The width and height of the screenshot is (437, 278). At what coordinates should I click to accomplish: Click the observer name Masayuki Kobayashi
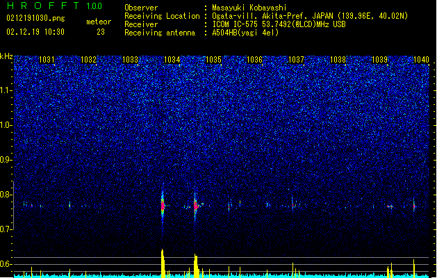coord(249,8)
